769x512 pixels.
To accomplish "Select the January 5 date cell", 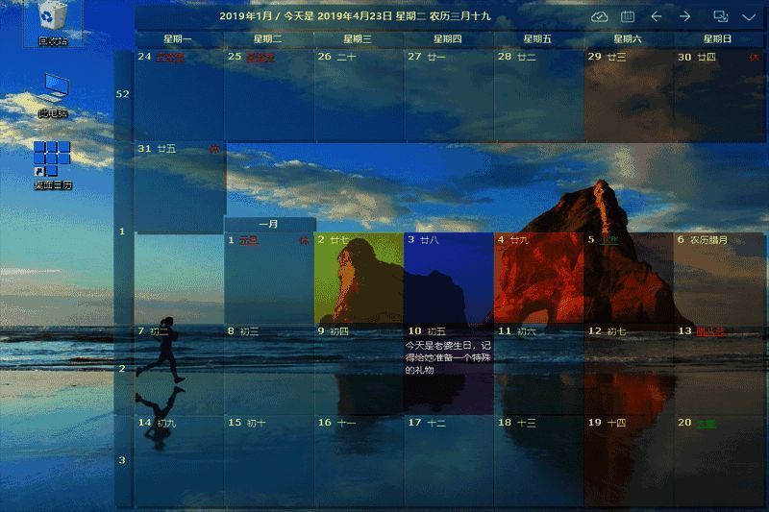I will point(629,279).
